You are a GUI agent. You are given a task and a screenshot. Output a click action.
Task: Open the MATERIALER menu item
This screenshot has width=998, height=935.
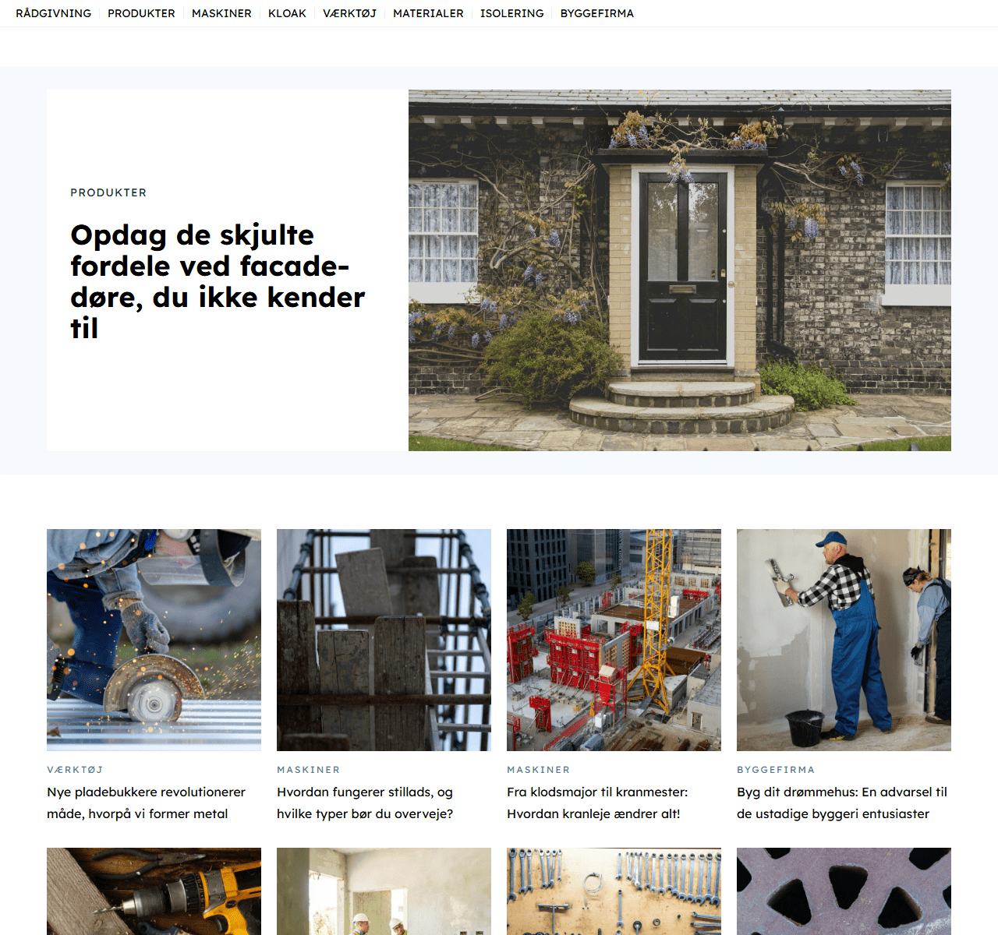click(428, 13)
